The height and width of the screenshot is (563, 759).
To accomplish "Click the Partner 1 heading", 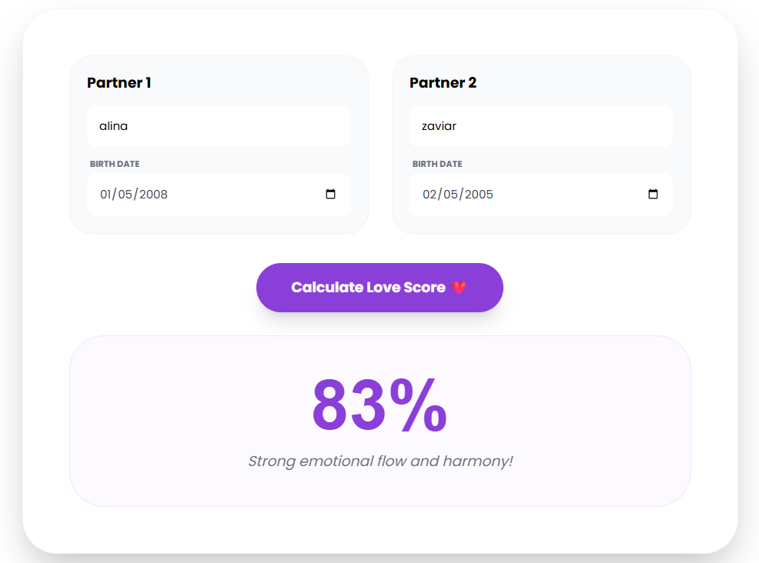I will (119, 82).
